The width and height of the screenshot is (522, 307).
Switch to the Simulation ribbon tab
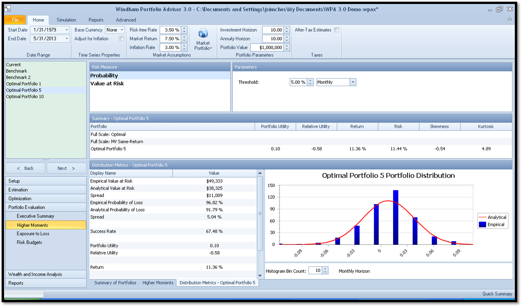(66, 20)
